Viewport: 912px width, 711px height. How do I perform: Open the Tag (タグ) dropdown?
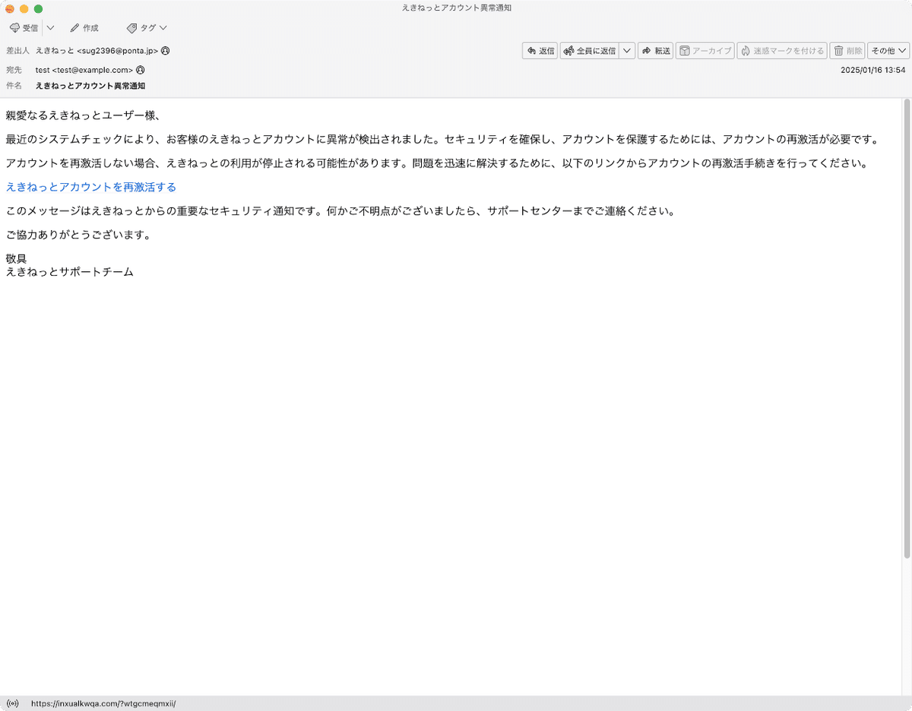pos(147,28)
